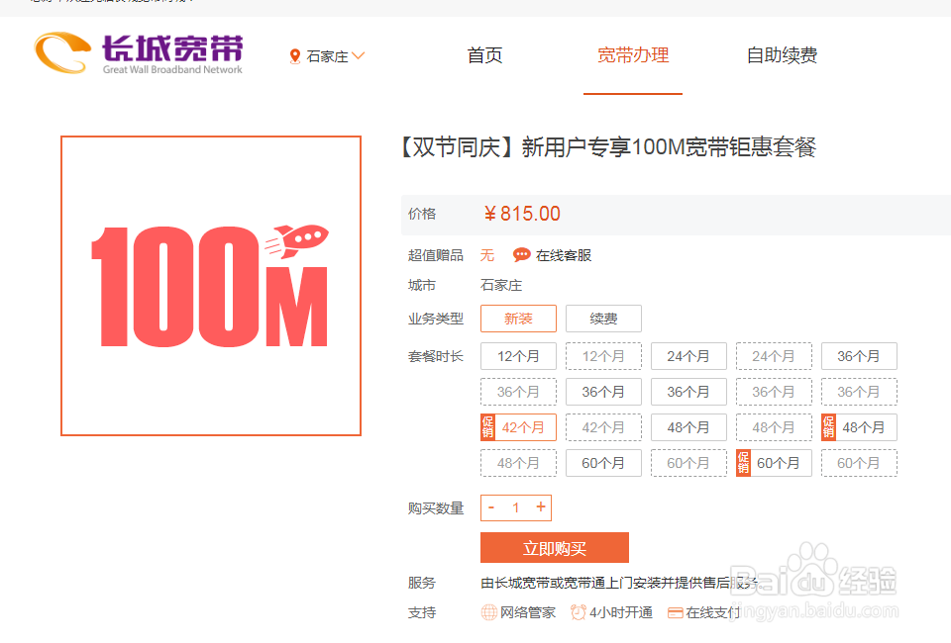
Task: Click the 网络管家 globe icon
Action: coord(488,612)
